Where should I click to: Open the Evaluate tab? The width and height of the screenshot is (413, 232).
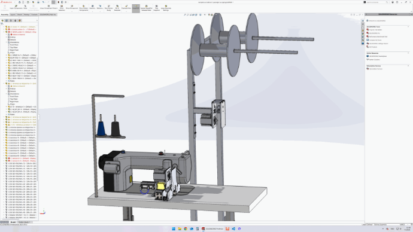click(x=34, y=15)
